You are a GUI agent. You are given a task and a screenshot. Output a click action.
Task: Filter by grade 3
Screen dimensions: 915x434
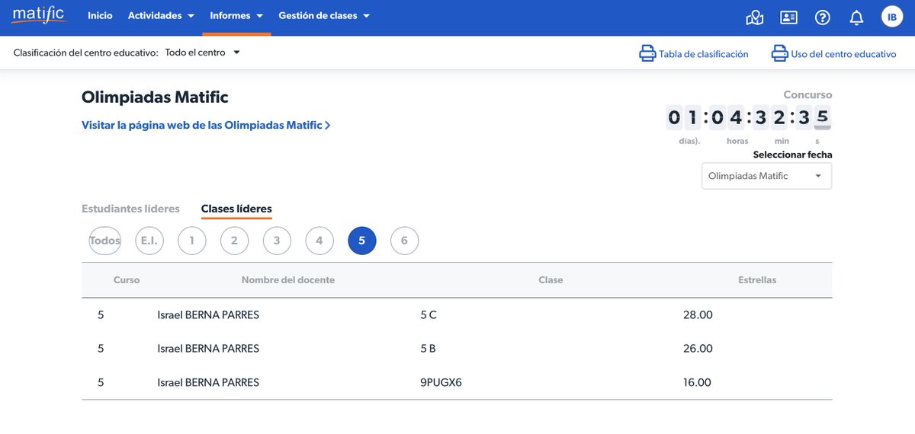pos(277,241)
